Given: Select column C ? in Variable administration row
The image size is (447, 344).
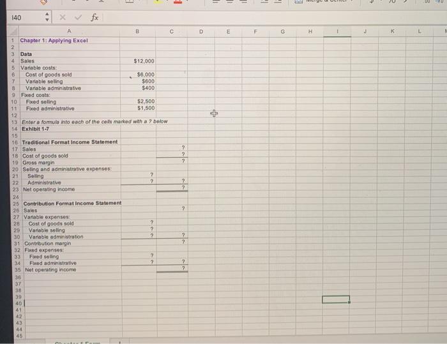Looking at the screenshot, I should [x=172, y=235].
